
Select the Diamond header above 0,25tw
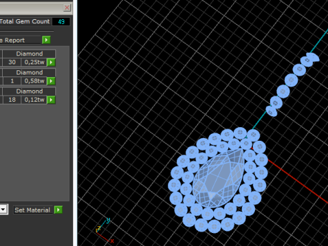click(x=29, y=54)
